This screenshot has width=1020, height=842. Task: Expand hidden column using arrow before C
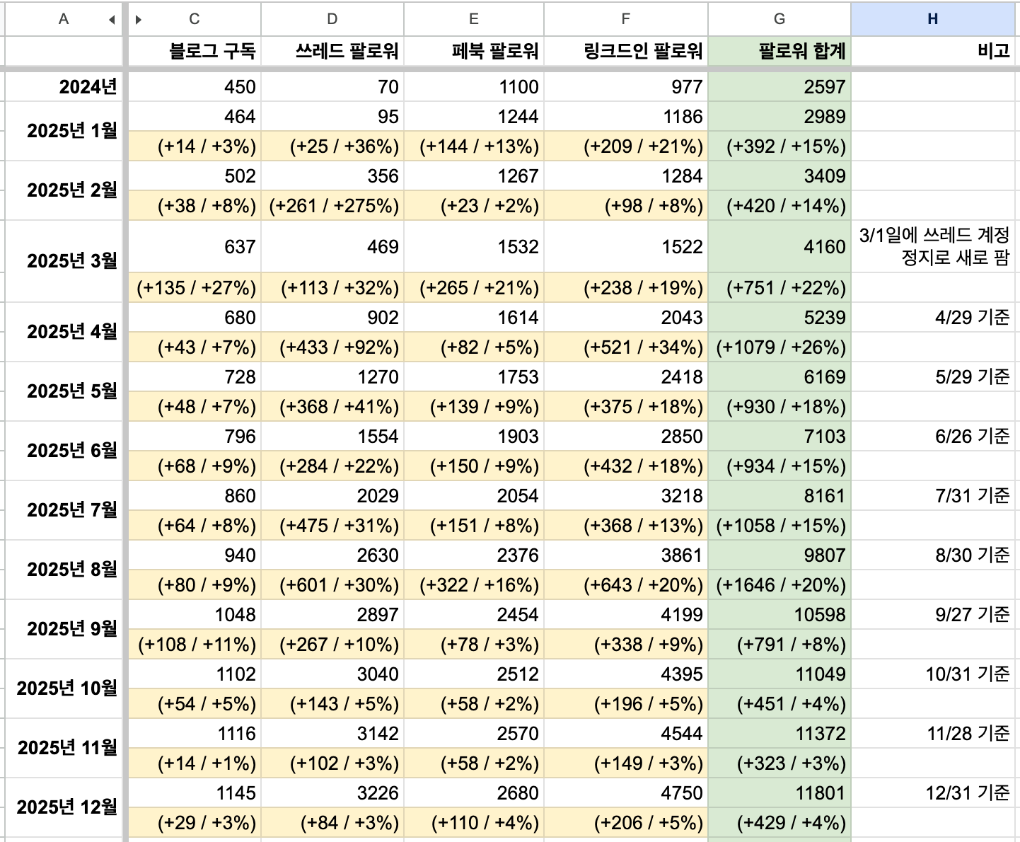(x=139, y=20)
